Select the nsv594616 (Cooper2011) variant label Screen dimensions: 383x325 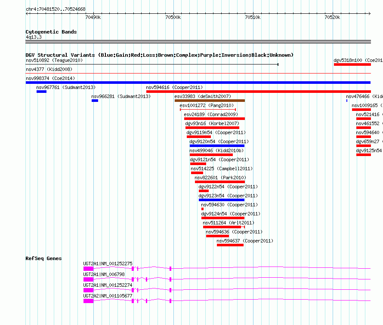click(x=174, y=87)
